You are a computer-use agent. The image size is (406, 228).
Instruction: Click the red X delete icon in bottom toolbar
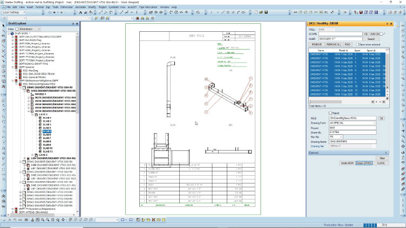click(x=153, y=220)
